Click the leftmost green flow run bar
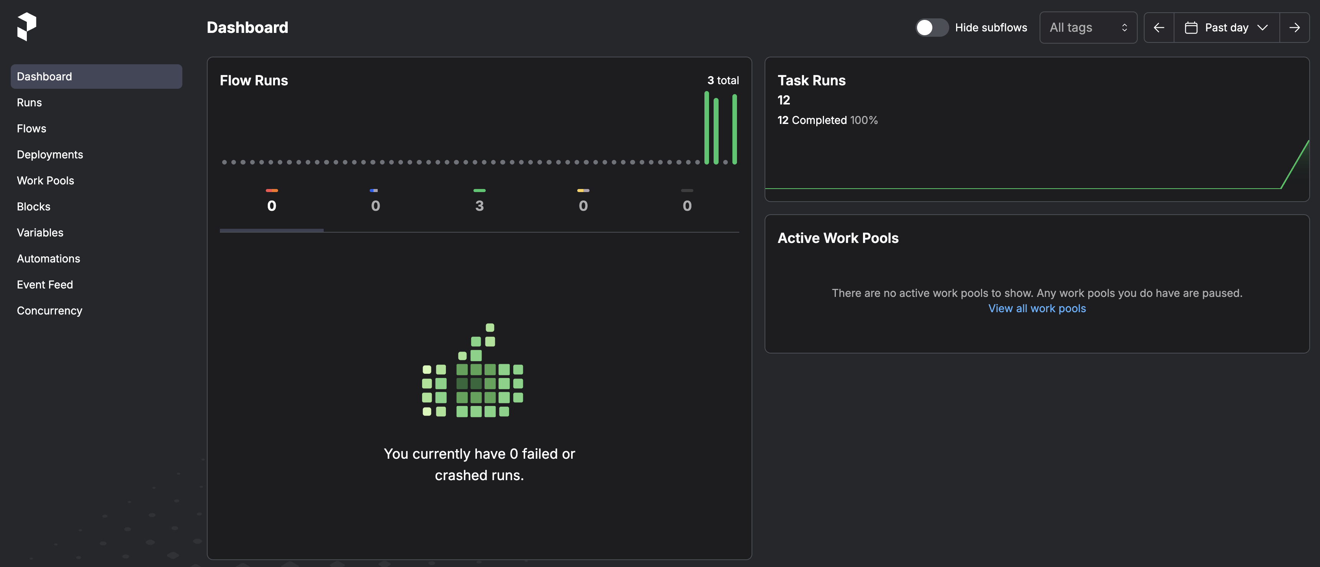The width and height of the screenshot is (1320, 567). pos(707,128)
